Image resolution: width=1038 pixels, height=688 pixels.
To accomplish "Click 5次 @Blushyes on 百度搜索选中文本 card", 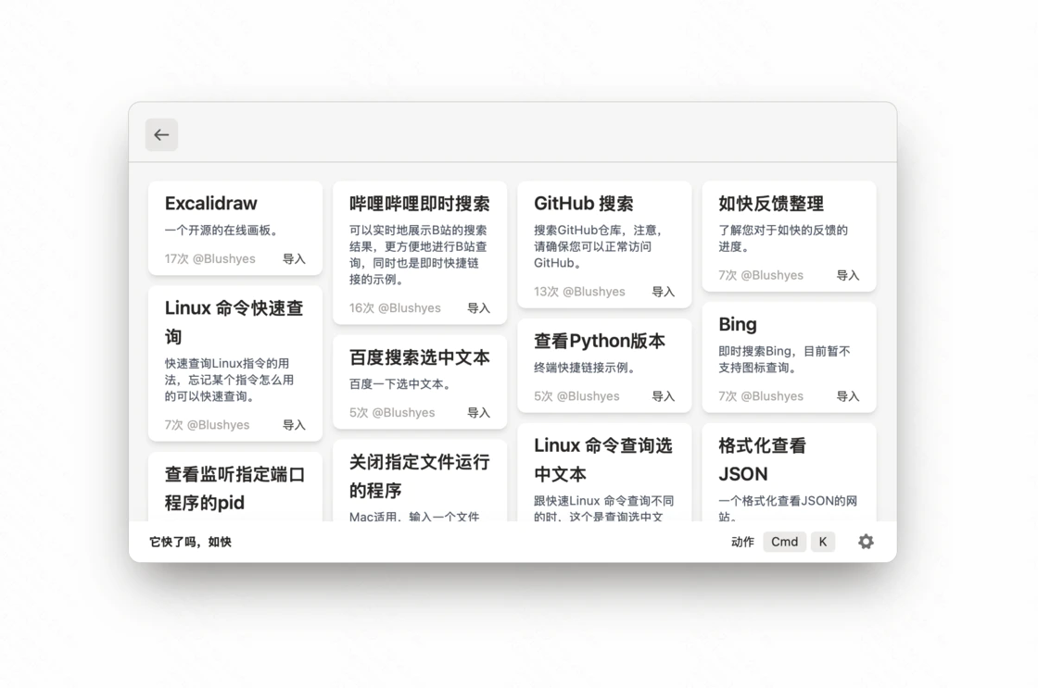I will coord(392,412).
